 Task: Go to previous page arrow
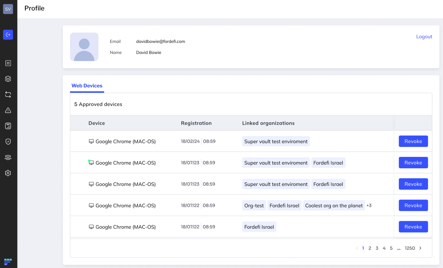357,248
